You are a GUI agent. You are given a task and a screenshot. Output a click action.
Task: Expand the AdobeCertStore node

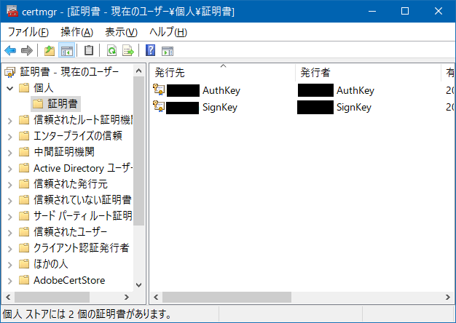pos(10,281)
